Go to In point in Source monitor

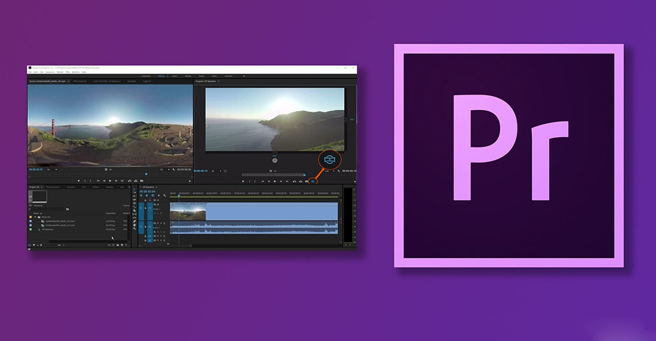98,181
